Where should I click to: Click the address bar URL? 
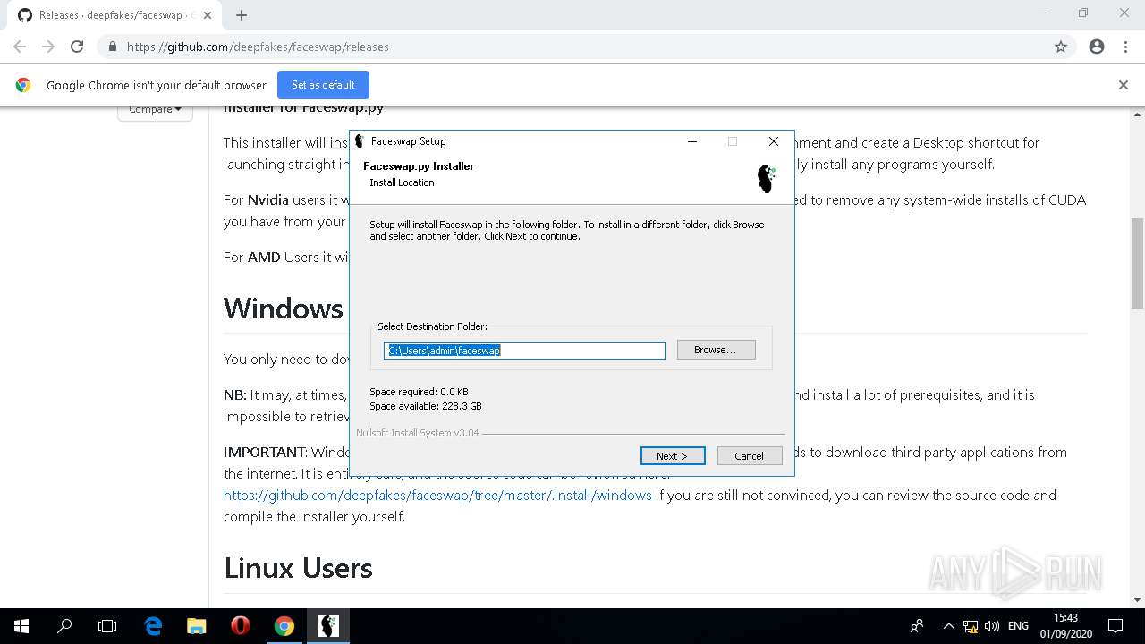click(x=258, y=47)
